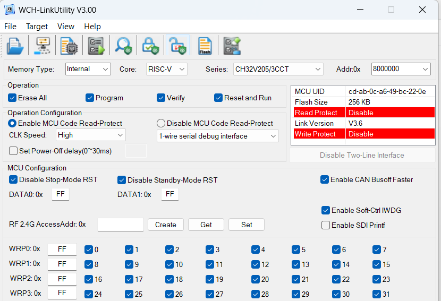Click the DATA0 hex input field
This screenshot has height=301, width=441.
61,194
